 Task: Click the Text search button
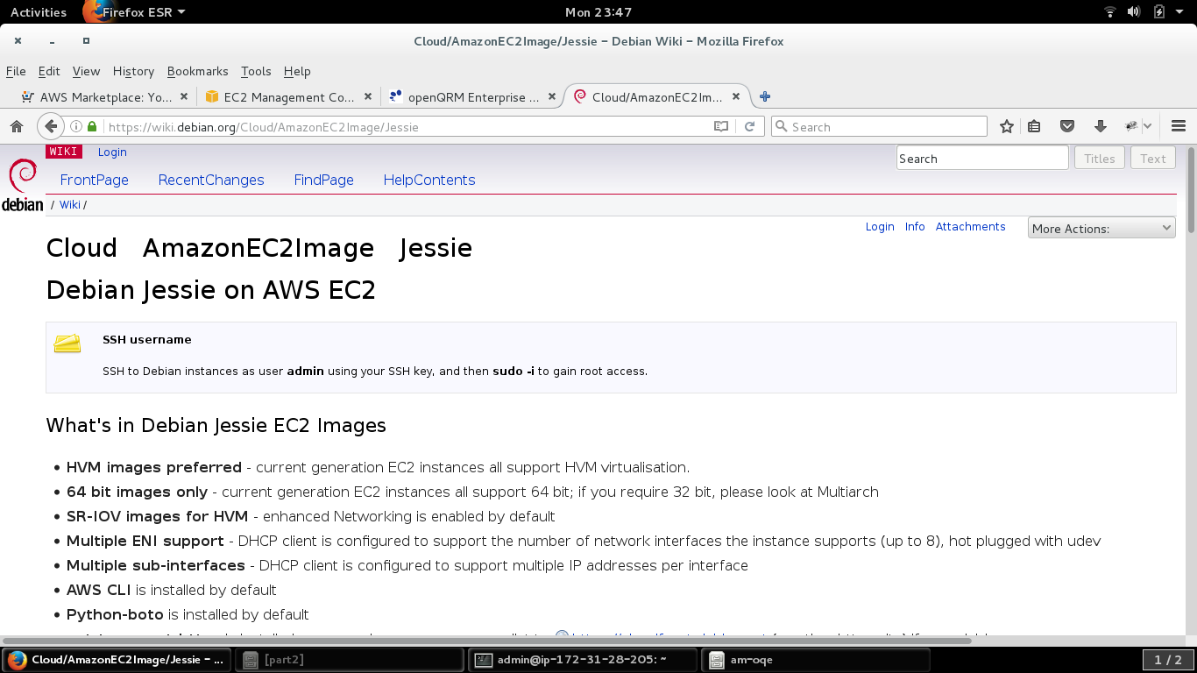[x=1152, y=158]
